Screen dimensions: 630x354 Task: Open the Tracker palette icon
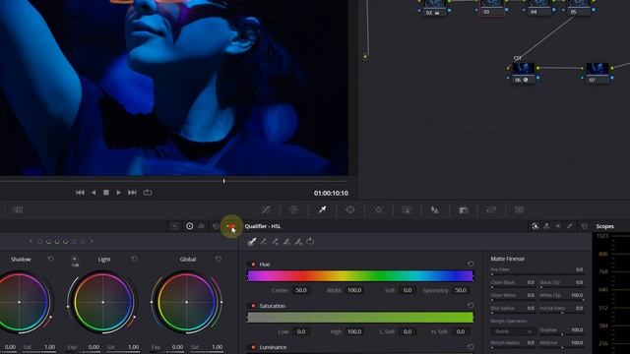click(378, 209)
